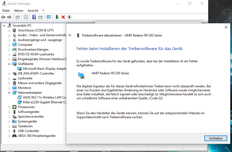
Task: Expand the Prozessoren category arrow
Action: click(x=9, y=107)
